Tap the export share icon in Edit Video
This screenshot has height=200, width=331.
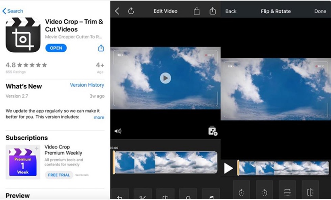213,11
